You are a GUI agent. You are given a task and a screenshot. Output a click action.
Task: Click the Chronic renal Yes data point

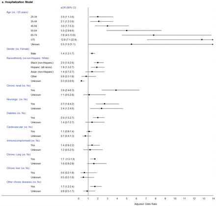coord(116,90)
